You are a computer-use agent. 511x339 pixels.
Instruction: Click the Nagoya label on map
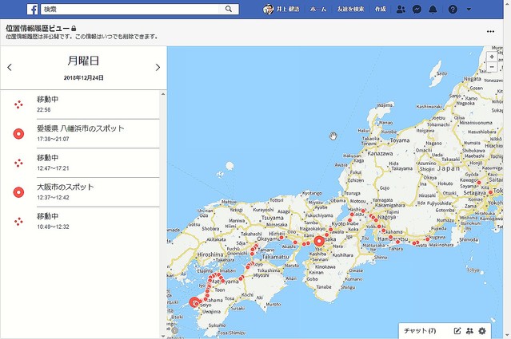[x=386, y=217]
